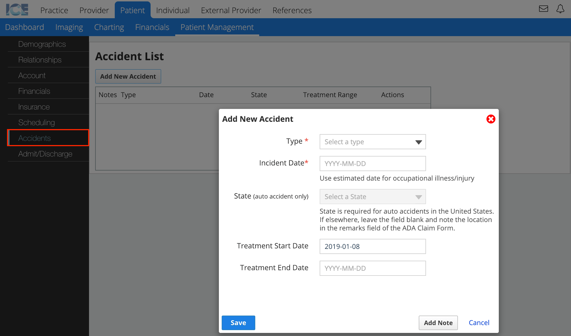The height and width of the screenshot is (336, 571).
Task: Click the ICE logo
Action: click(17, 10)
